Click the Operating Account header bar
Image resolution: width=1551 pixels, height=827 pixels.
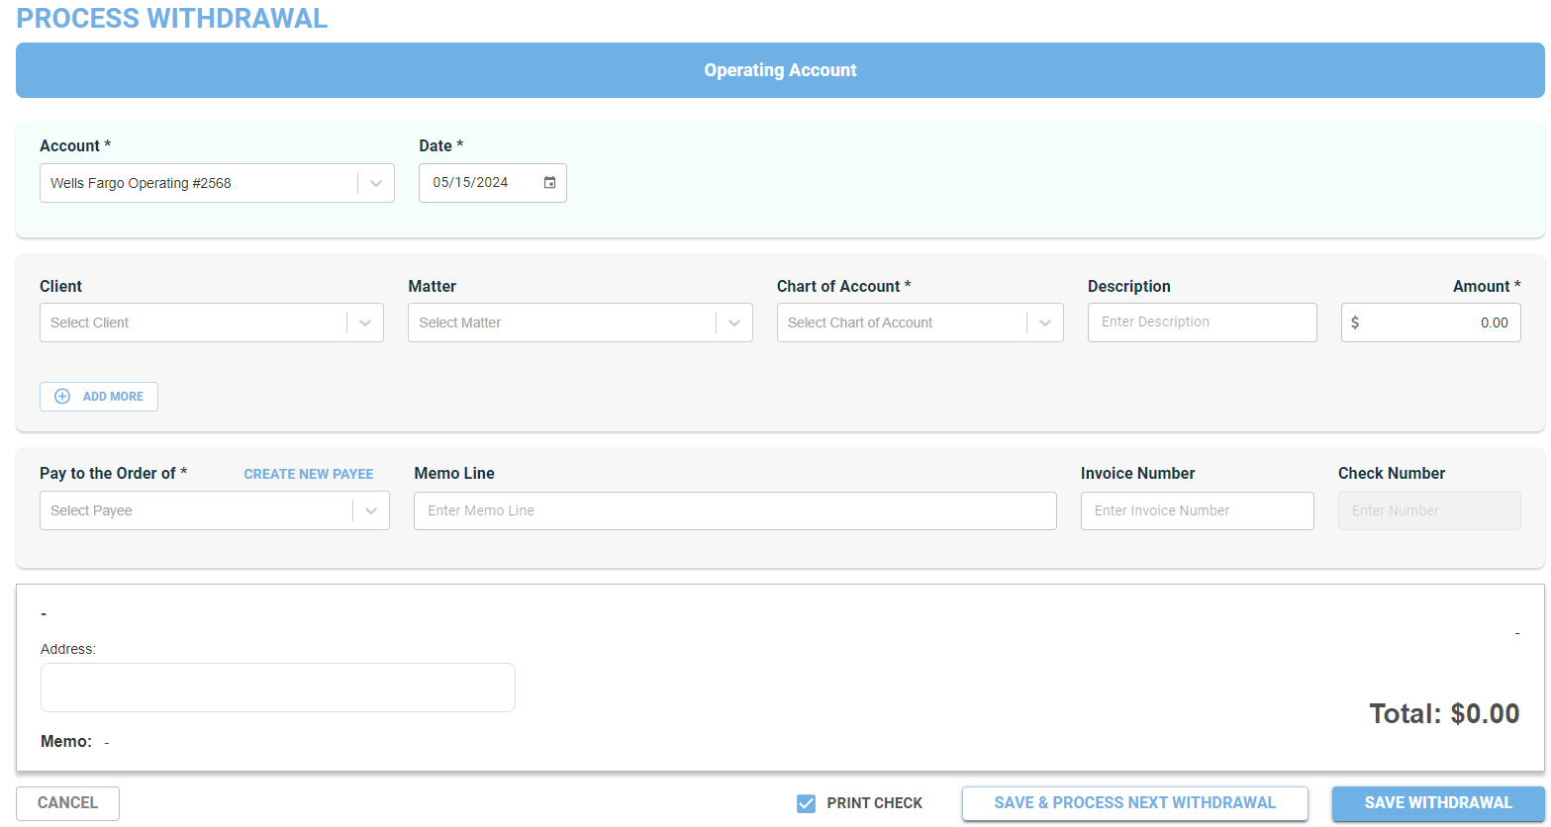[x=780, y=70]
